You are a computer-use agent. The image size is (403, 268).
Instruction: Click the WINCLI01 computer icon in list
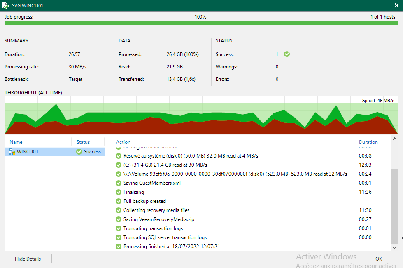pyautogui.click(x=12, y=152)
